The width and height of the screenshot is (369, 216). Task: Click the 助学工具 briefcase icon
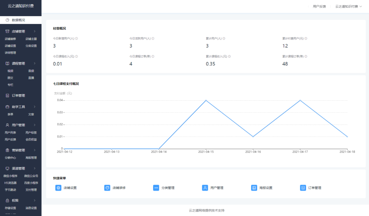click(x=7, y=107)
